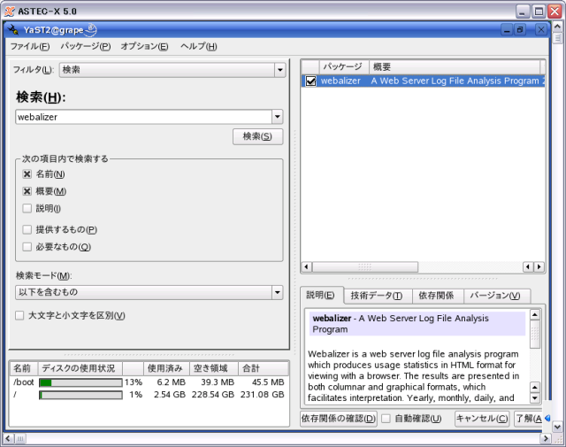Screen dimensions: 566x447
Task: Uncheck the 名前 search option
Action: (x=27, y=174)
